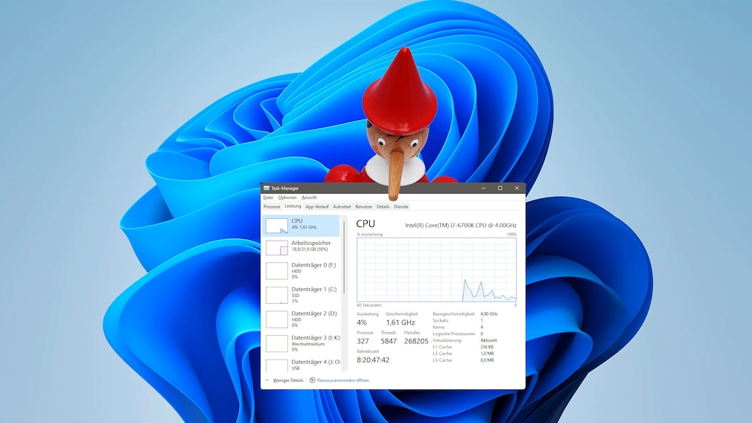Switch to the App-Verlauf tab
Image resolution: width=752 pixels, height=423 pixels.
coord(317,207)
